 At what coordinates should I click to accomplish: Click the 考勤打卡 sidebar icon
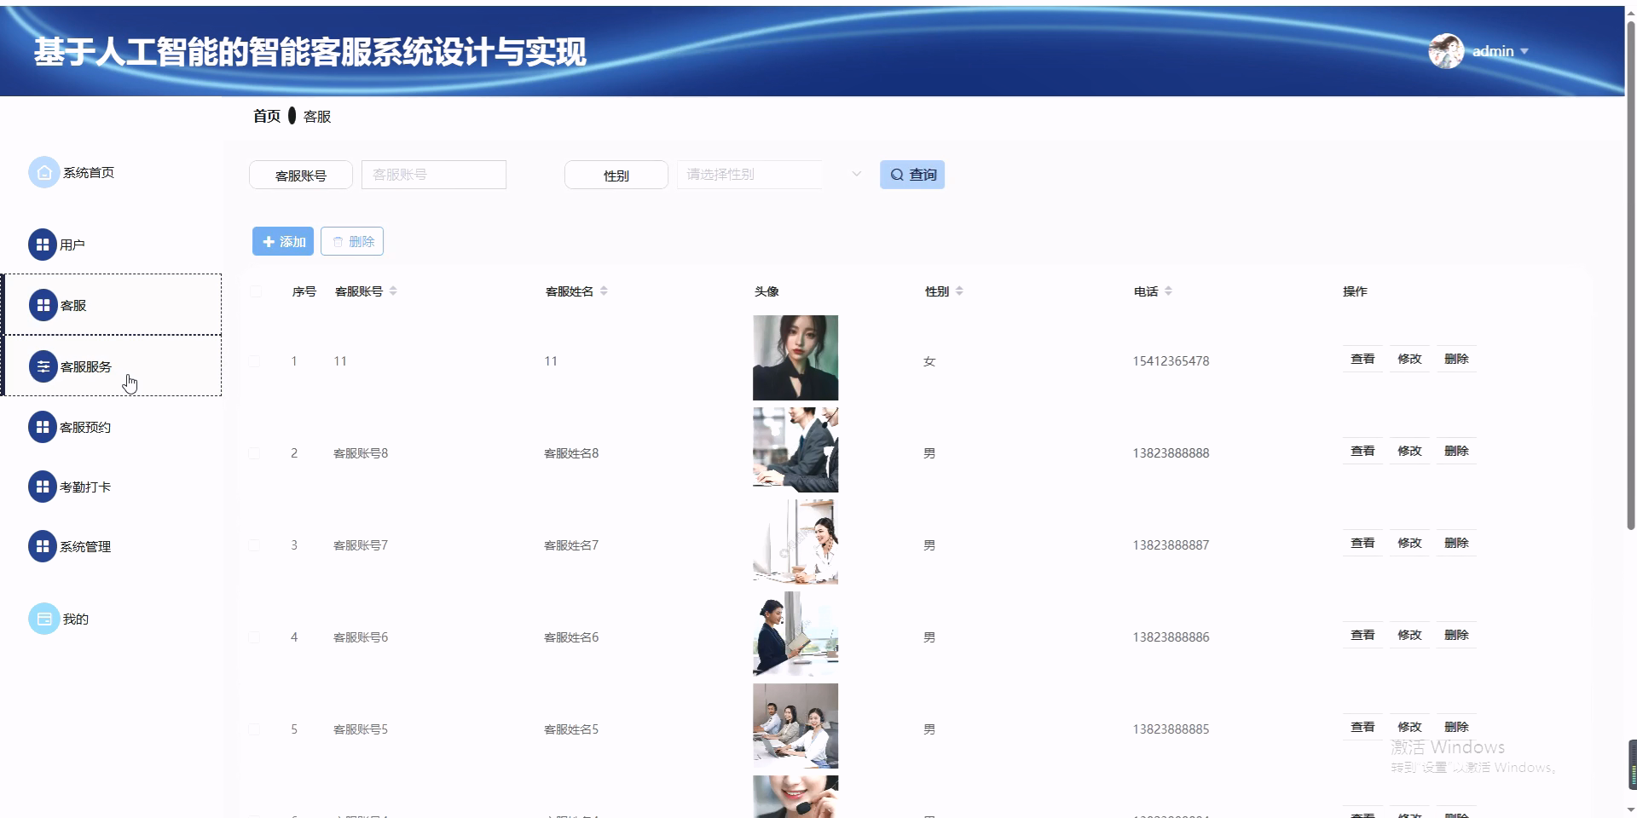tap(43, 487)
